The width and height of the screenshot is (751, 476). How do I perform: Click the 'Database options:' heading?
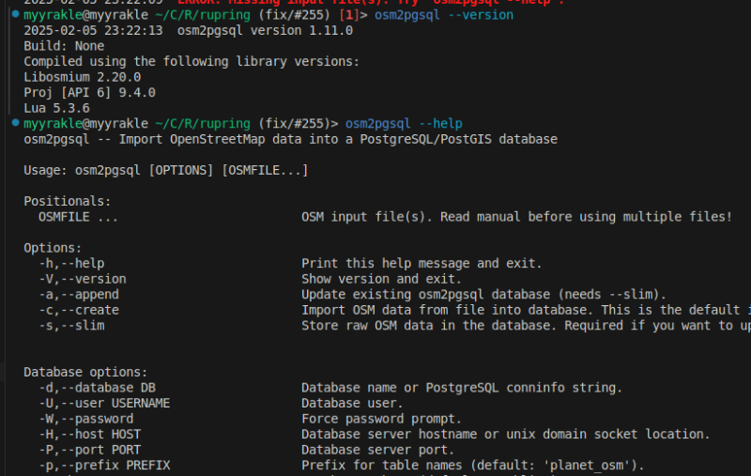coord(85,372)
